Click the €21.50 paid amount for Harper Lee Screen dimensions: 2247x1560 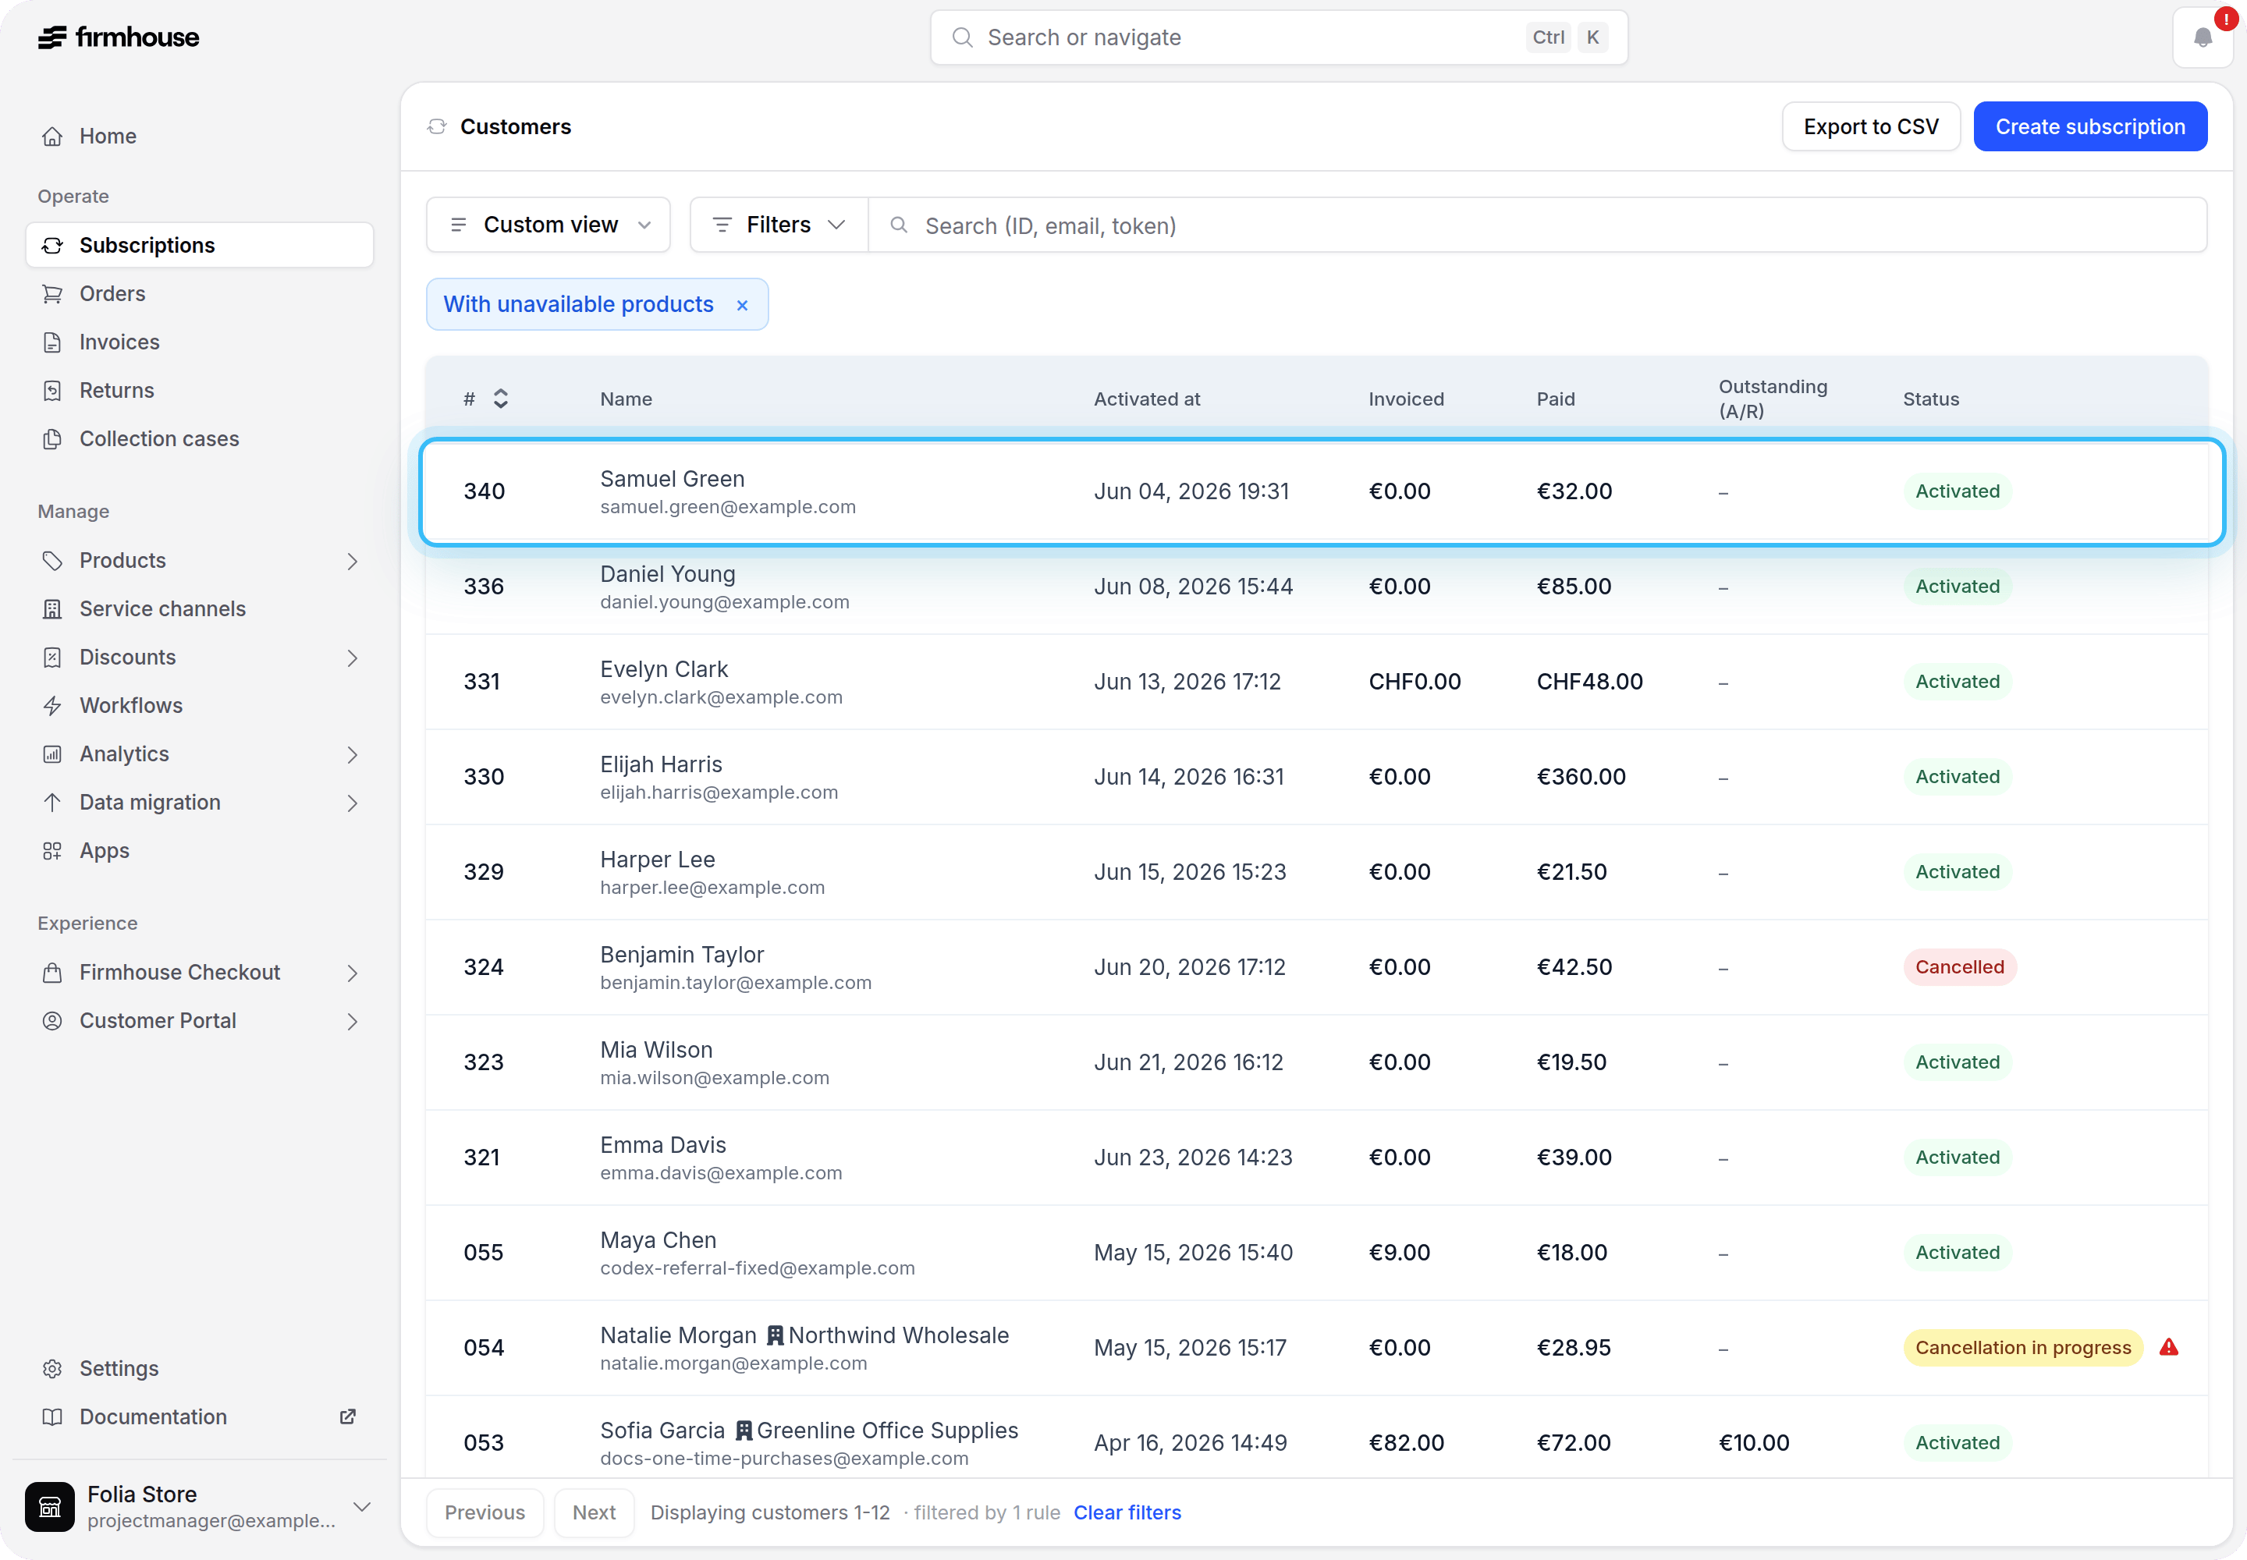click(1571, 872)
